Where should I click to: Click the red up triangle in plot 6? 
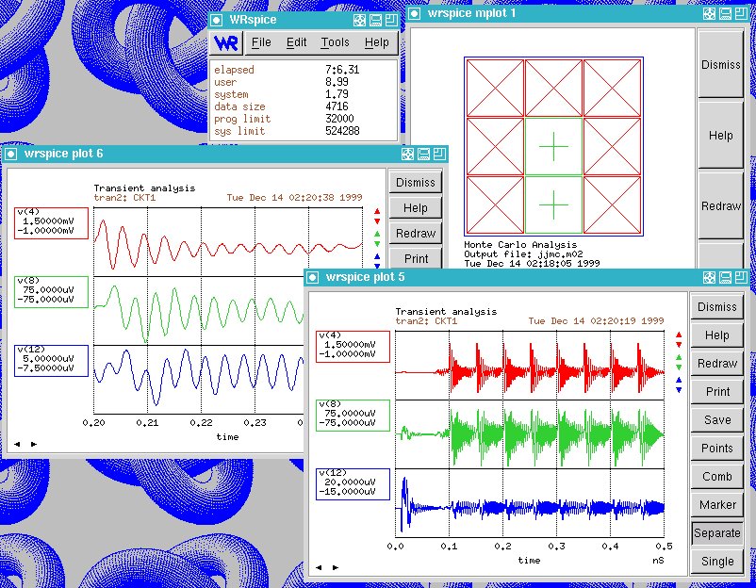[x=377, y=211]
